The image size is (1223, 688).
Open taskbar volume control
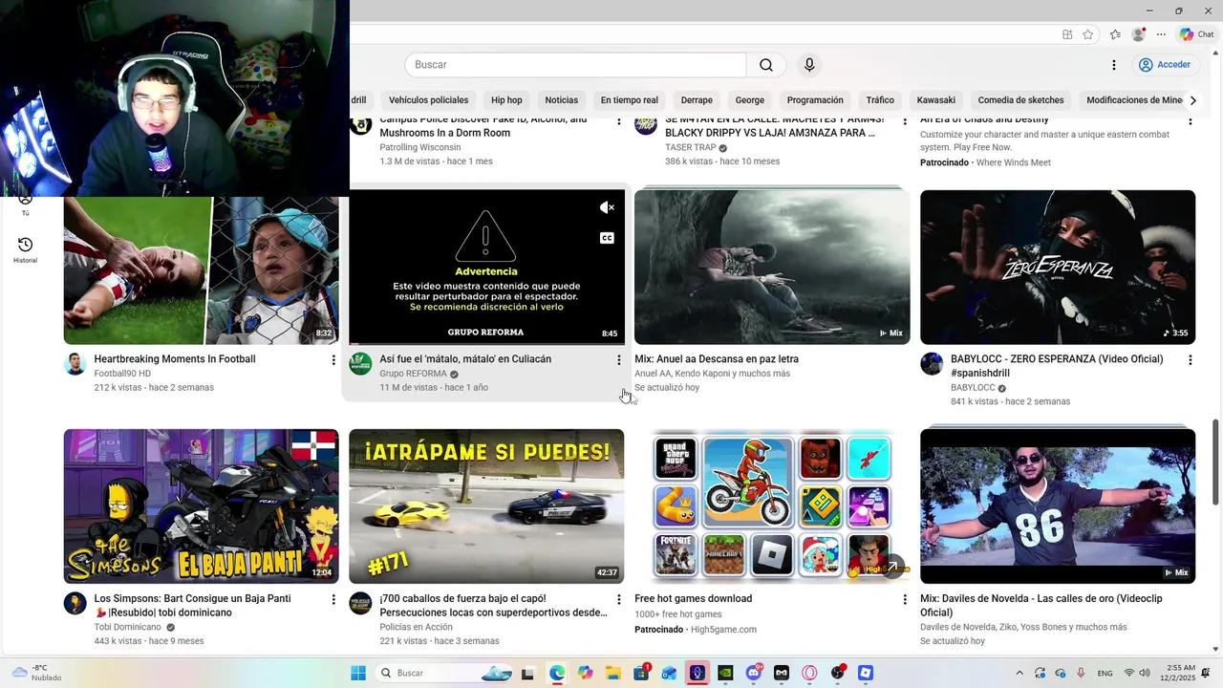[x=1145, y=673]
